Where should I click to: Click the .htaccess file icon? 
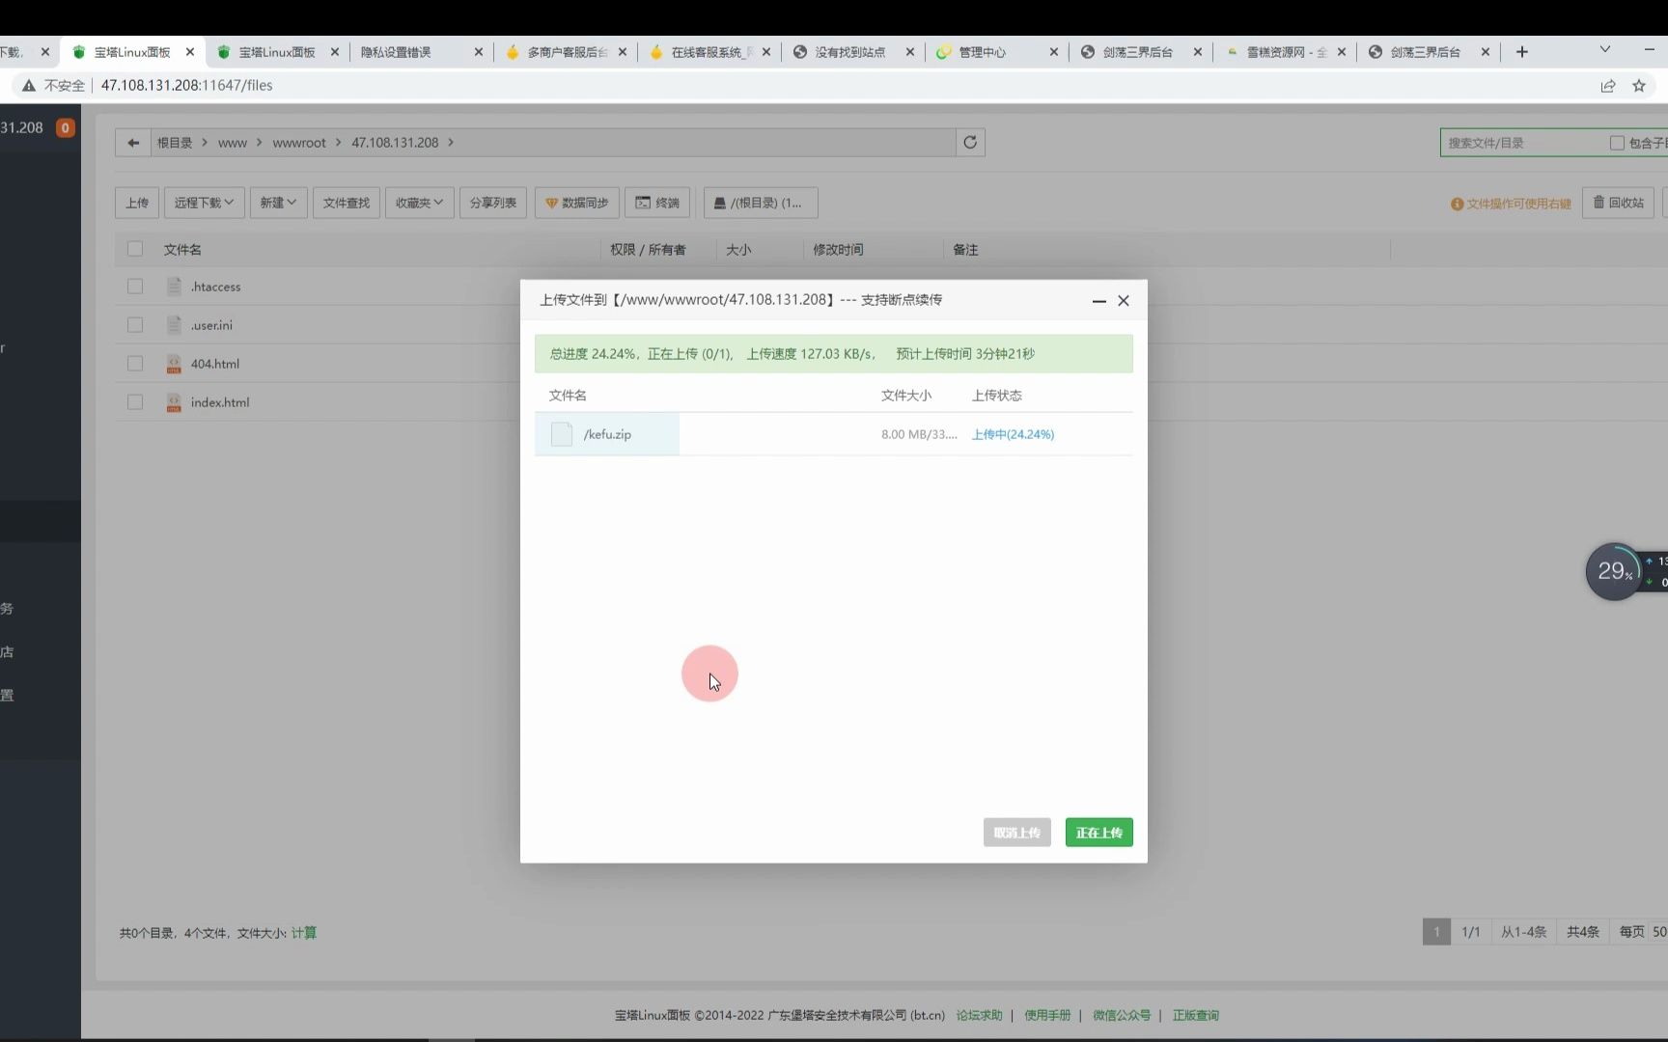pos(174,287)
